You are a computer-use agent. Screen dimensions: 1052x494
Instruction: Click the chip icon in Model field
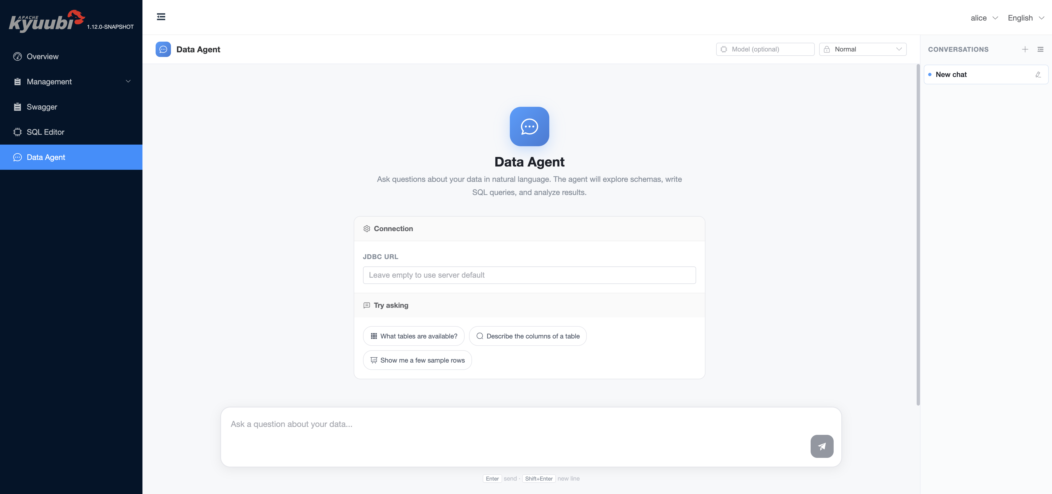coord(724,49)
